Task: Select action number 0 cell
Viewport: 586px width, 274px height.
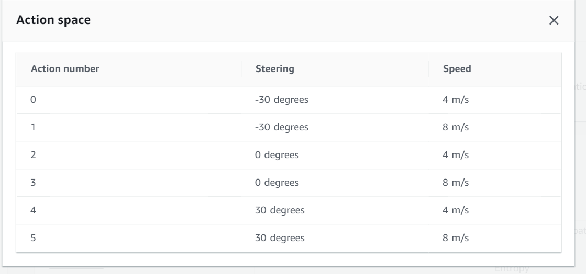Action: tap(34, 99)
